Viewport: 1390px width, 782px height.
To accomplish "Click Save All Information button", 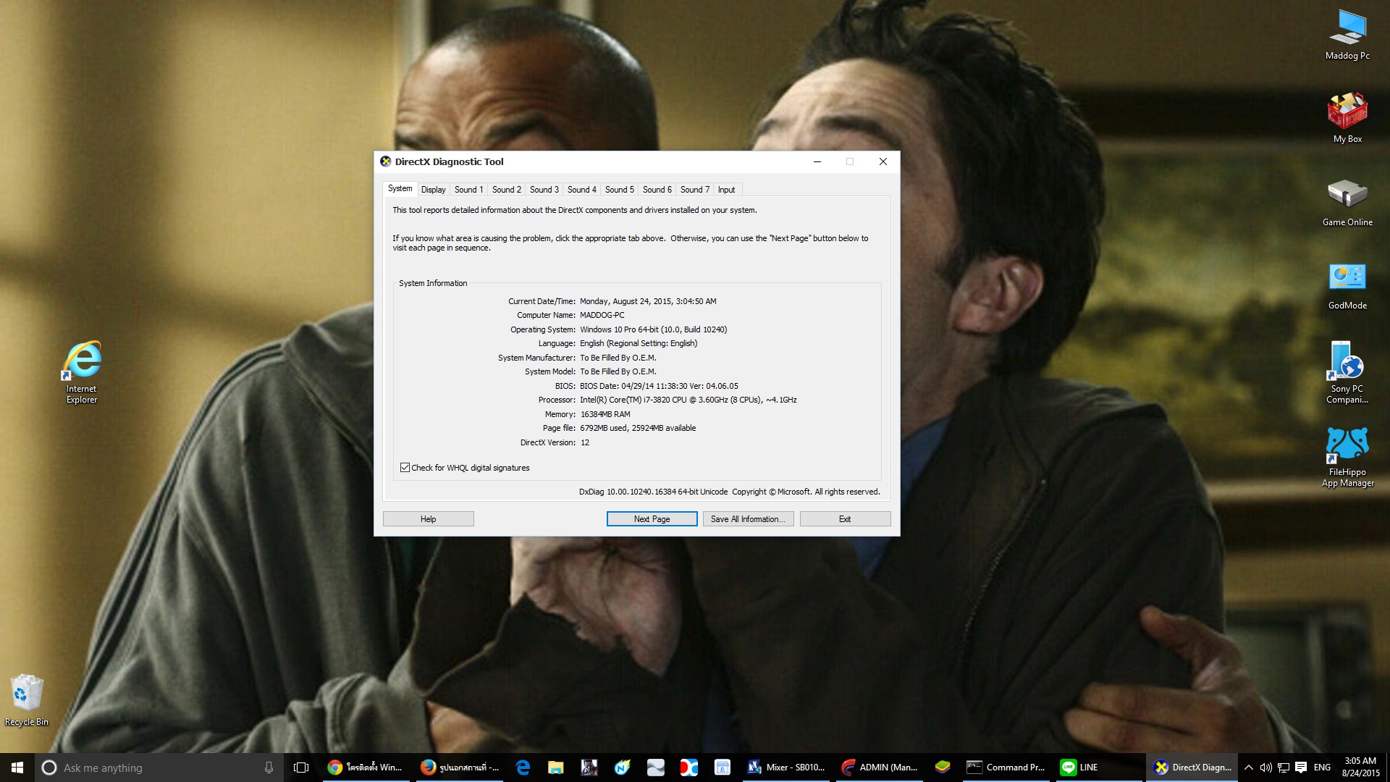I will pyautogui.click(x=748, y=519).
